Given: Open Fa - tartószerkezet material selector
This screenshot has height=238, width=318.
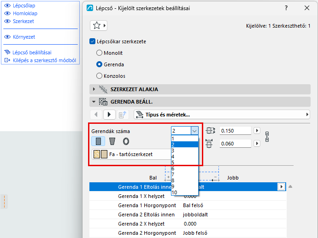Looking at the screenshot, I should tap(132, 154).
